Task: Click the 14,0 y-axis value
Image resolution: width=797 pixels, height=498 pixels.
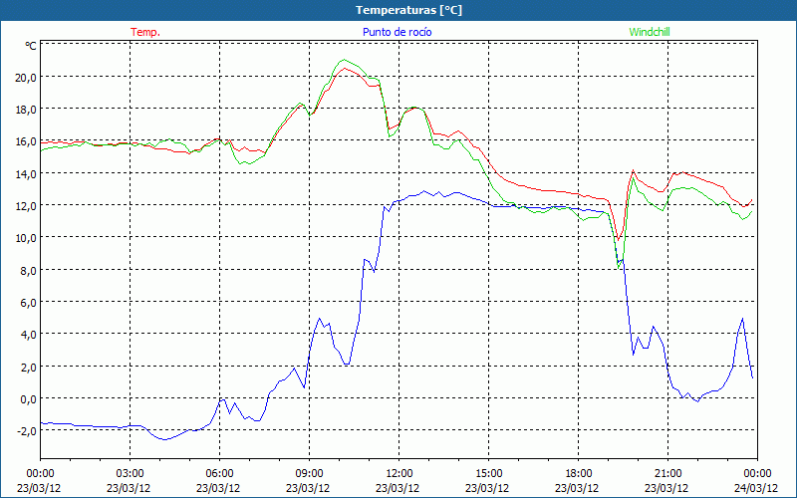Action: click(26, 173)
